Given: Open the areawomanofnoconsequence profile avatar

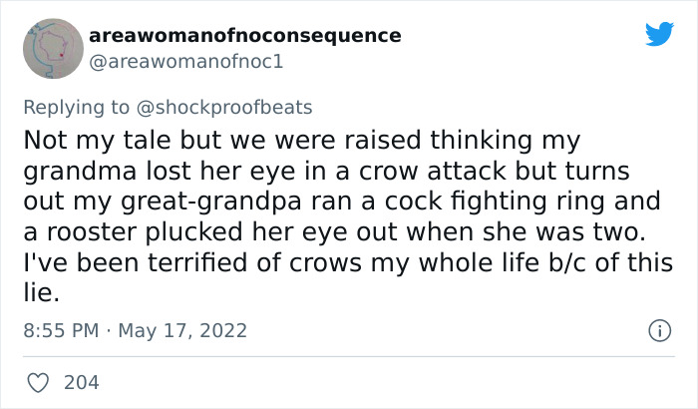Looking at the screenshot, I should [52, 49].
